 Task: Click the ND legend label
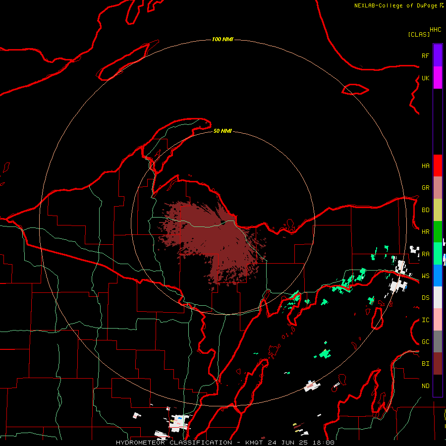pos(426,386)
